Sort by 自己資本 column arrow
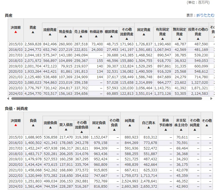The height and width of the screenshot is (194, 222). pyautogui.click(x=149, y=127)
